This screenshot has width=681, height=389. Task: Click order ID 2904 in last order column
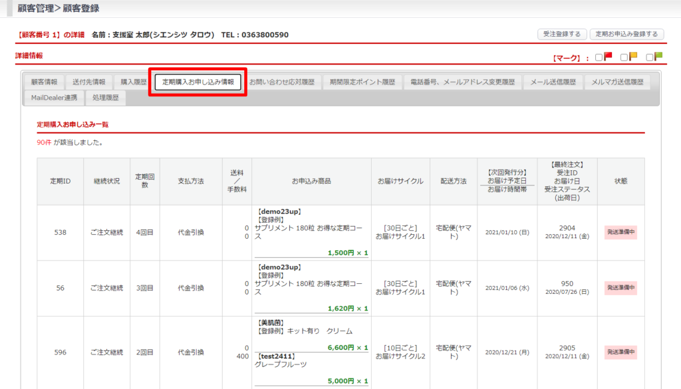point(567,228)
